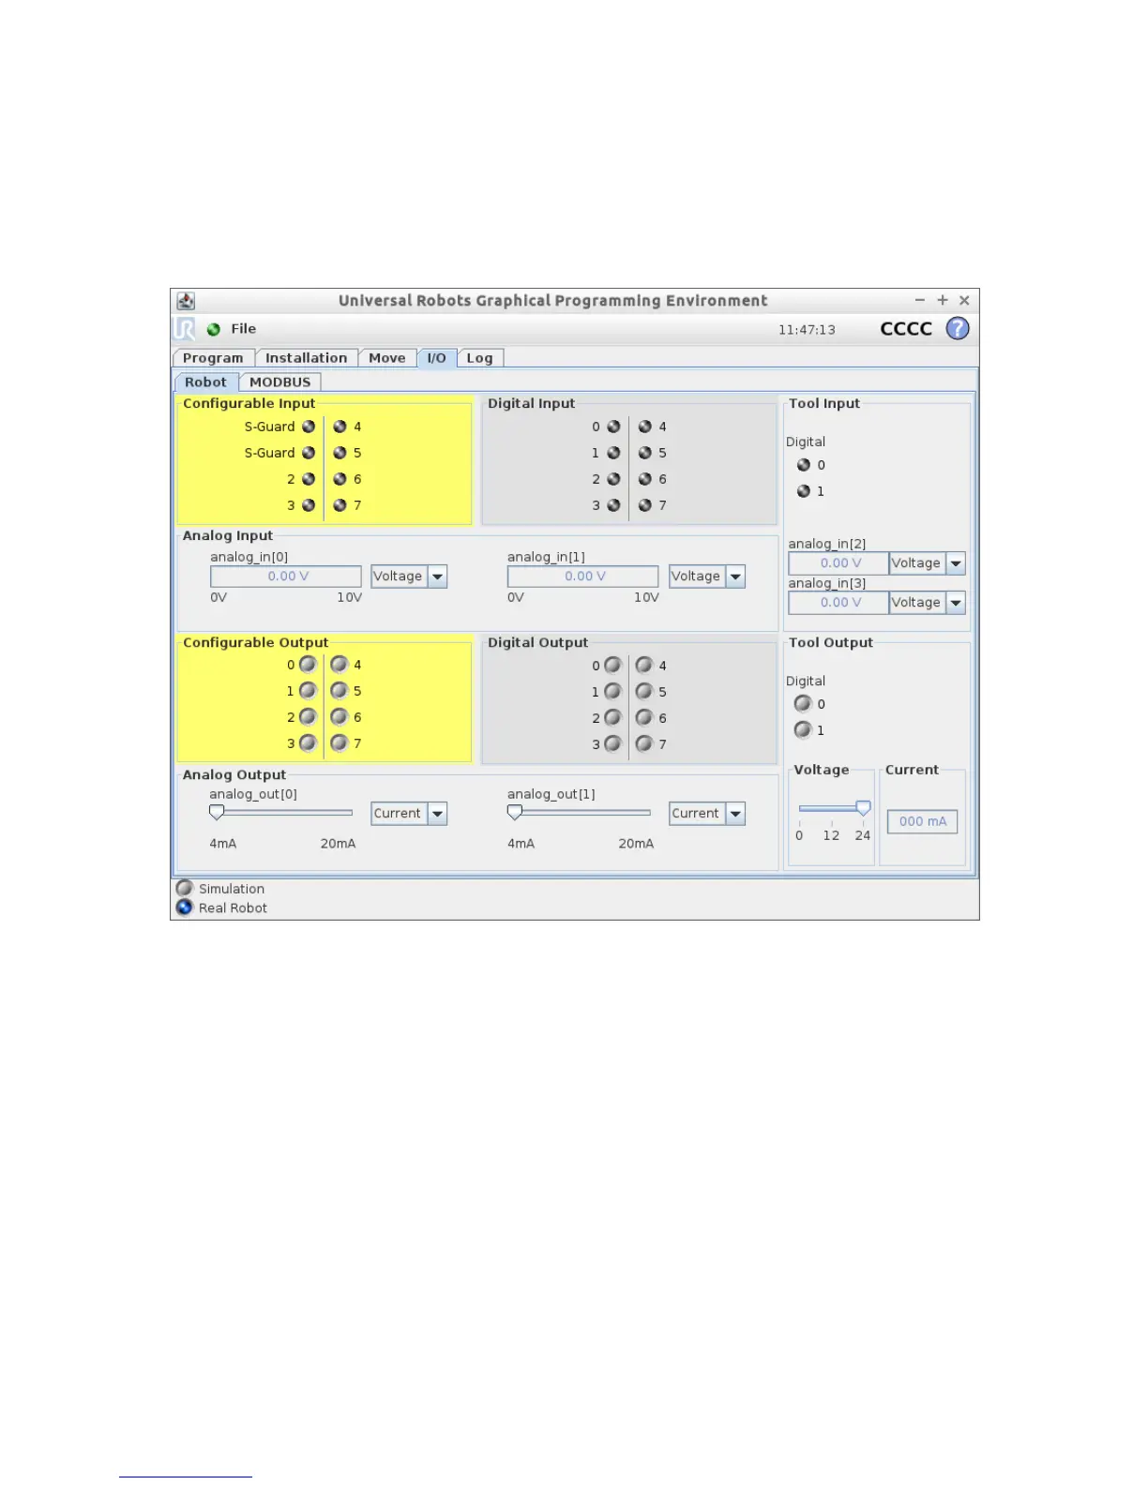Viewport: 1148px width, 1485px height.
Task: Click the analog_in[0] value field
Action: [286, 577]
